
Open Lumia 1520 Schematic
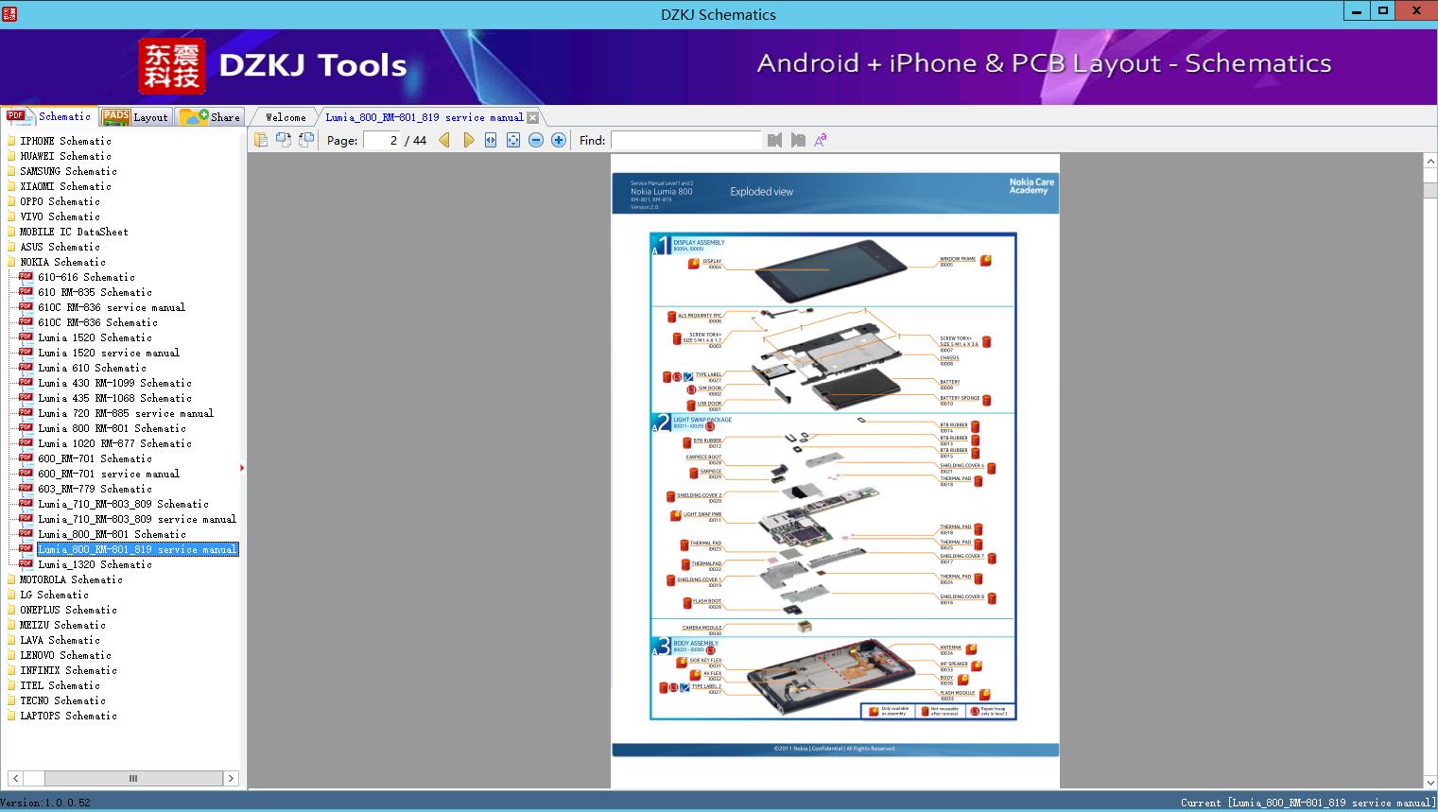pyautogui.click(x=95, y=337)
